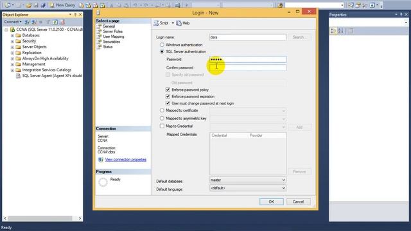Image resolution: width=411 pixels, height=231 pixels.
Task: Click the SQL Server Agent tree icon
Action: [18, 76]
